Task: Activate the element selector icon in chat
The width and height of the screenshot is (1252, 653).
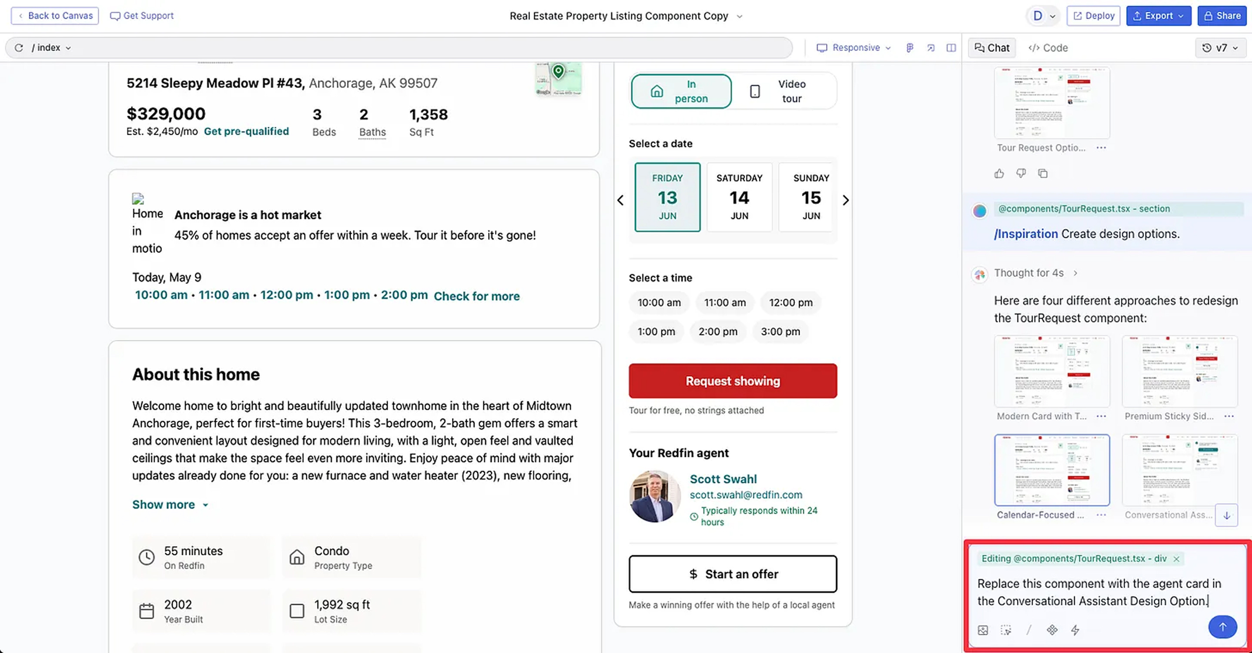Action: pos(1006,630)
